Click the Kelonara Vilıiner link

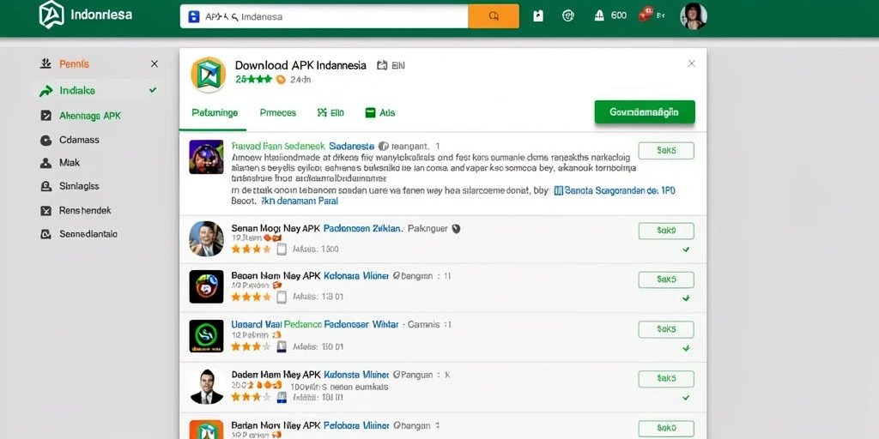tap(356, 276)
